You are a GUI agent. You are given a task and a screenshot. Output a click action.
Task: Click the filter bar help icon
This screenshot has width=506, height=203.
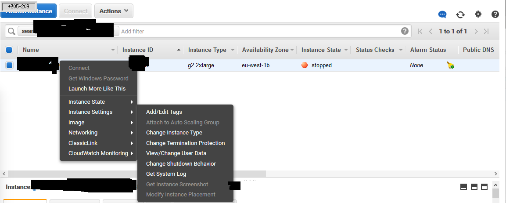coord(405,31)
